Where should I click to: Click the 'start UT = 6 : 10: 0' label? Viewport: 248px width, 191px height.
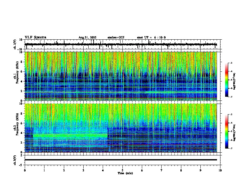tap(151, 37)
